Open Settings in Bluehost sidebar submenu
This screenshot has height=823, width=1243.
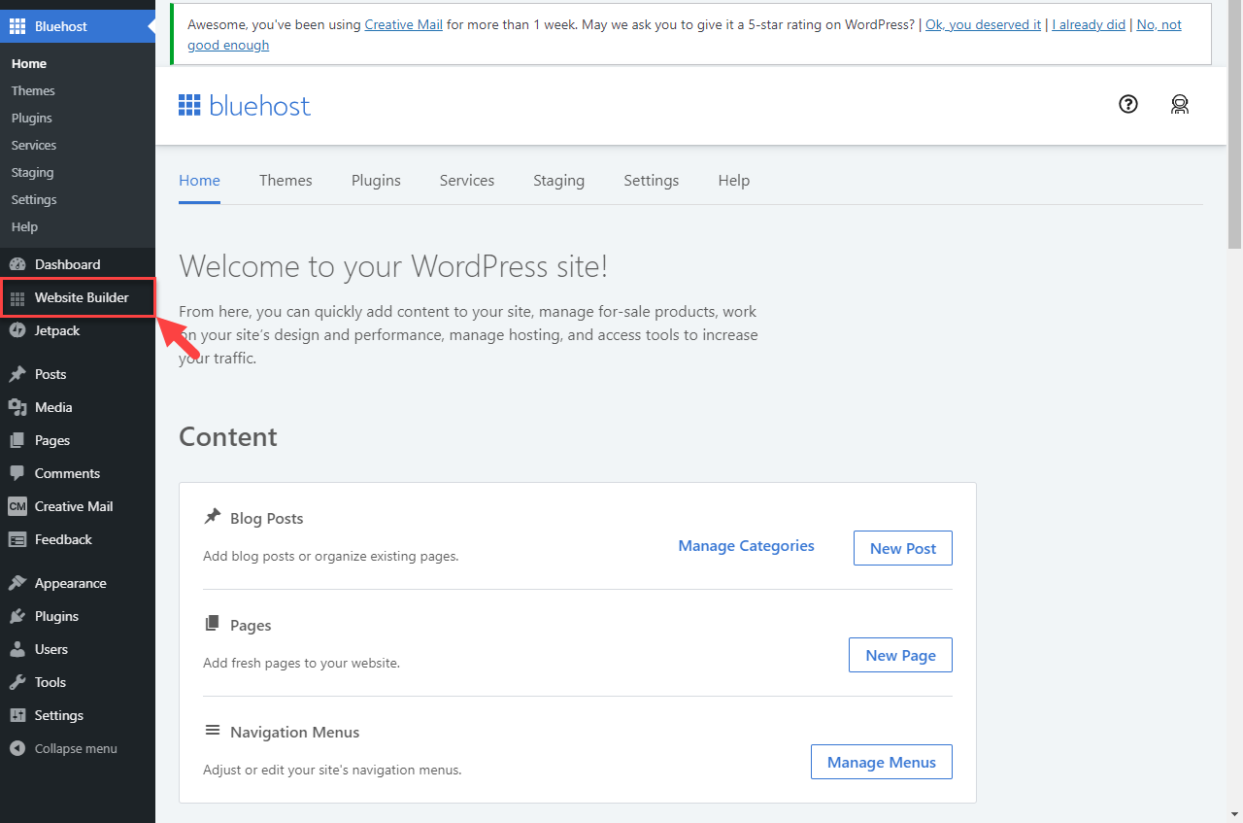tap(34, 199)
